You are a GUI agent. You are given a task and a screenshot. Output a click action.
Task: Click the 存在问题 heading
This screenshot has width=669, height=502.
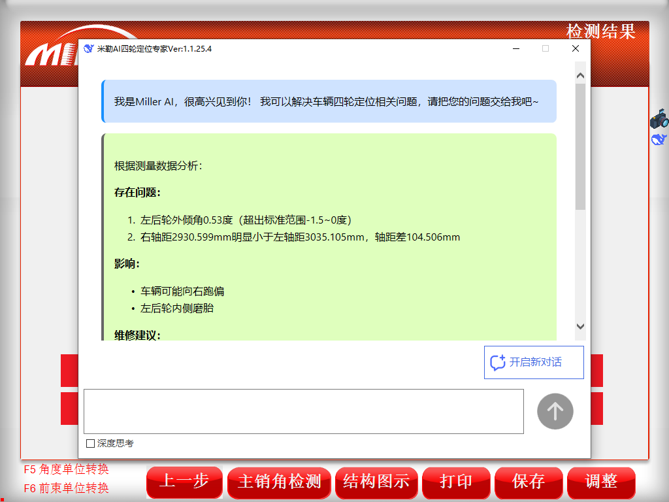pyautogui.click(x=137, y=193)
